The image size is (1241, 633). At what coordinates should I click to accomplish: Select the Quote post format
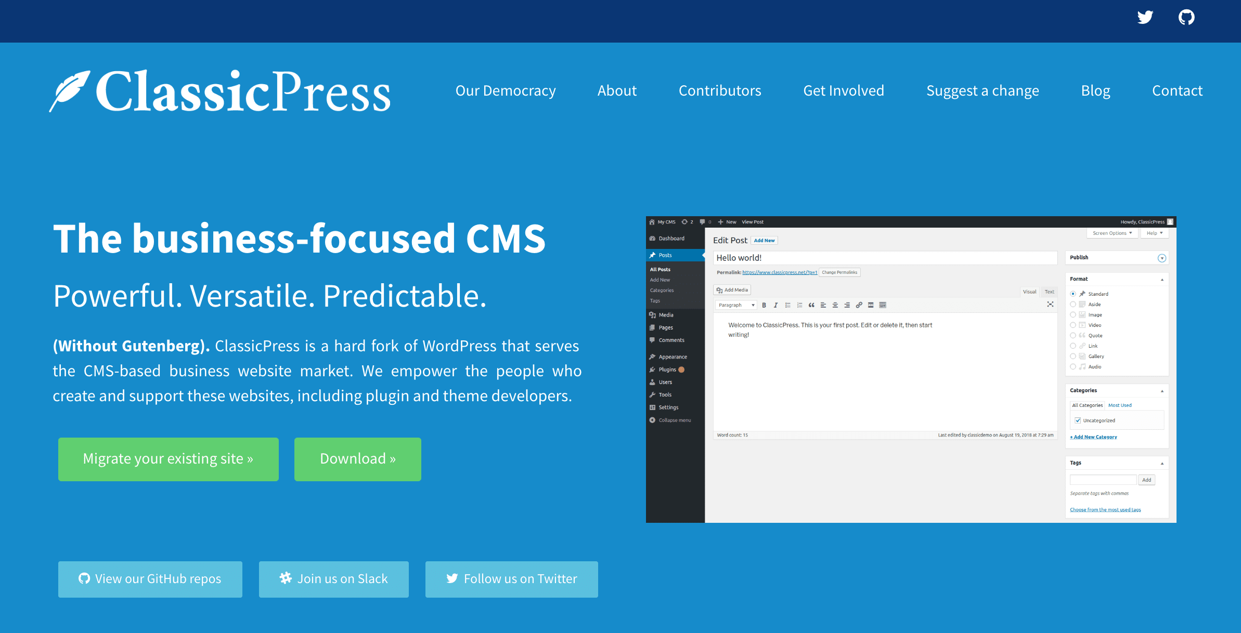pyautogui.click(x=1072, y=335)
